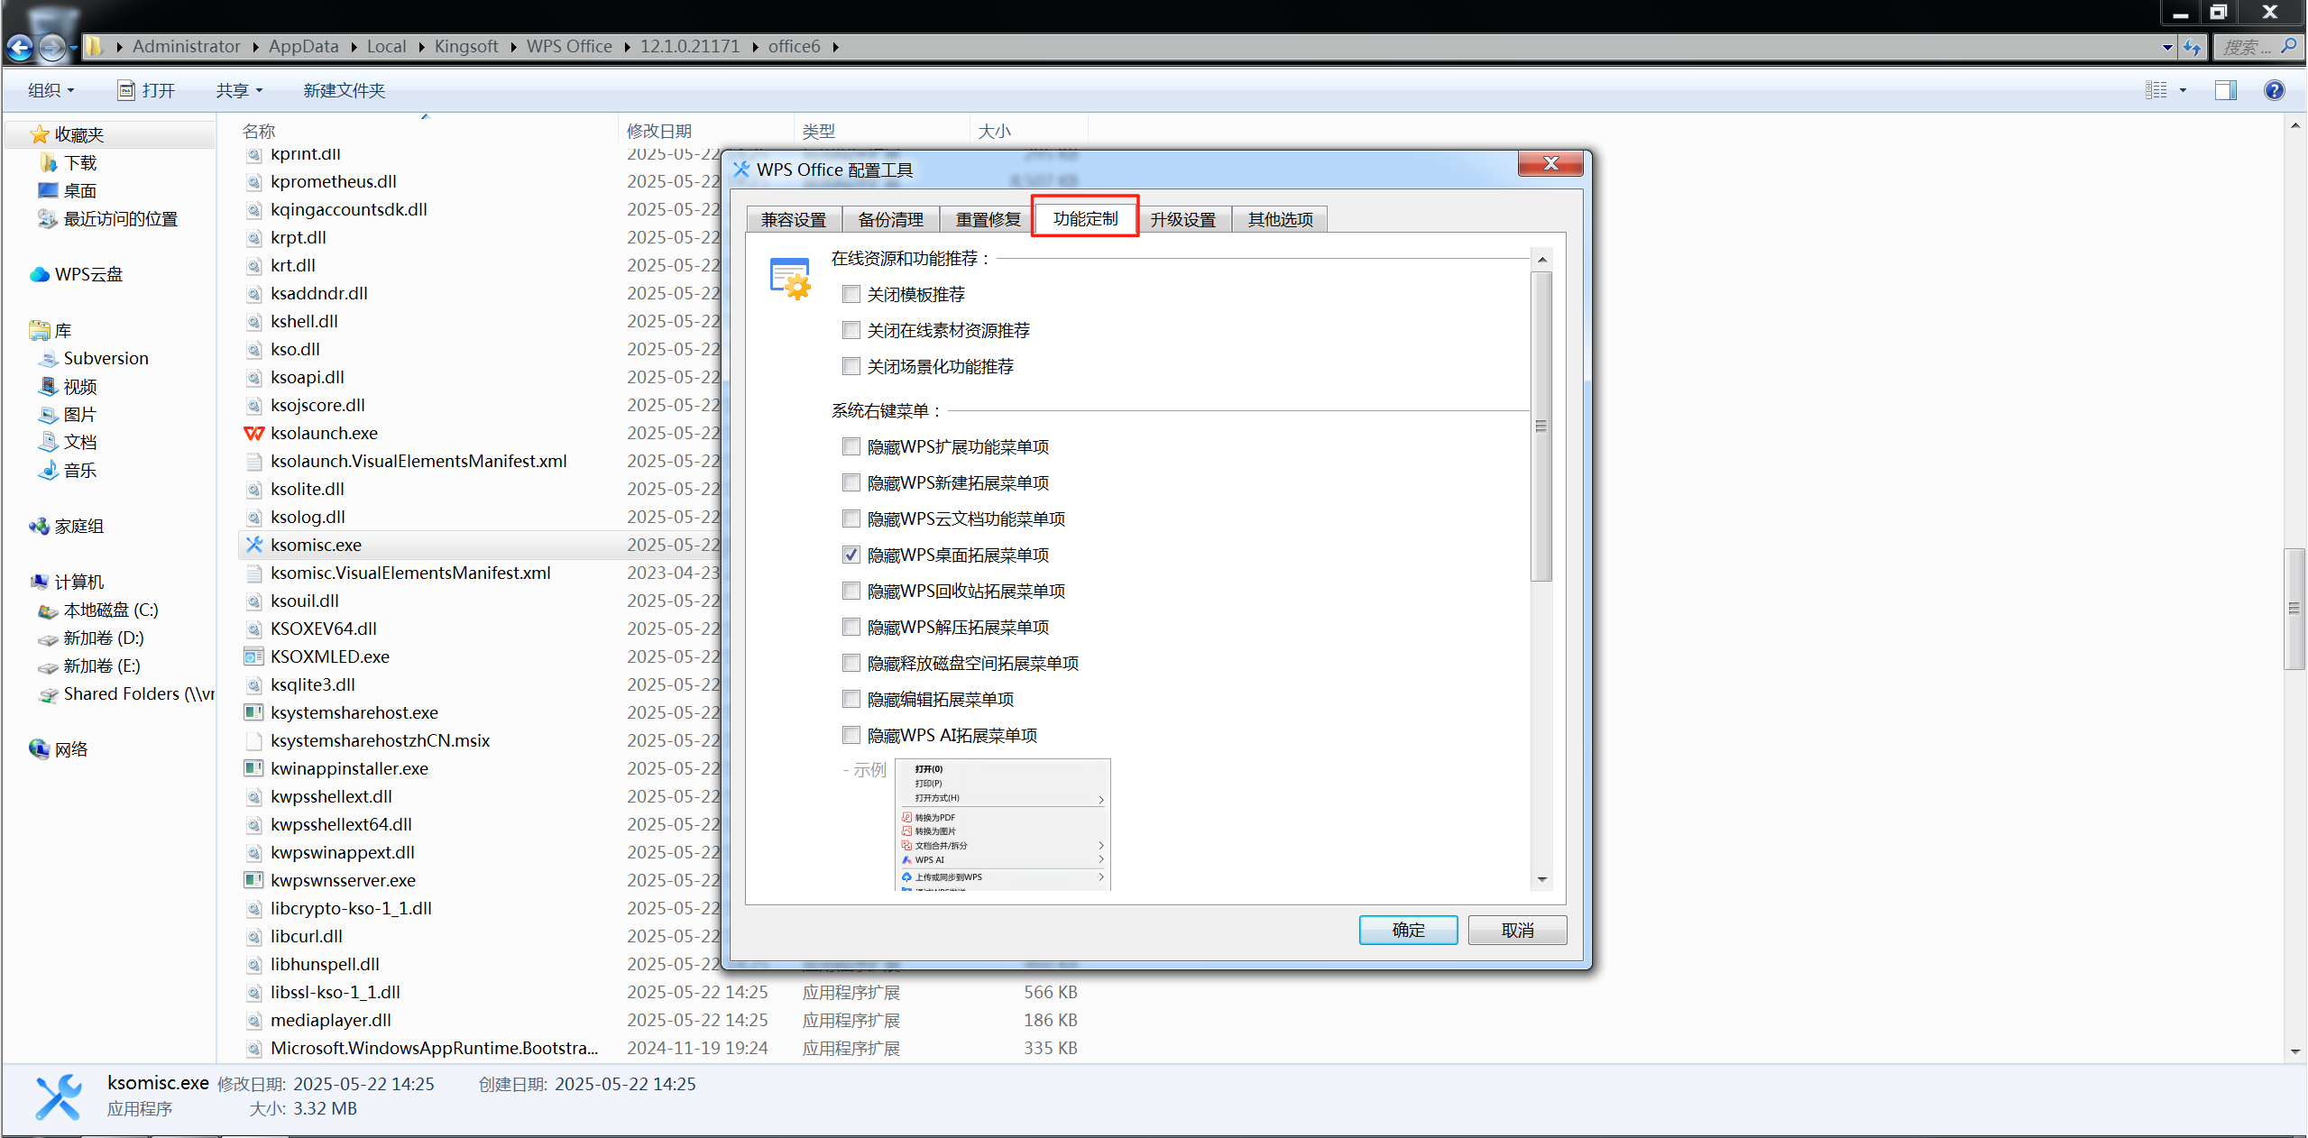
Task: Expand arrow after Local in breadcrumb
Action: point(421,47)
